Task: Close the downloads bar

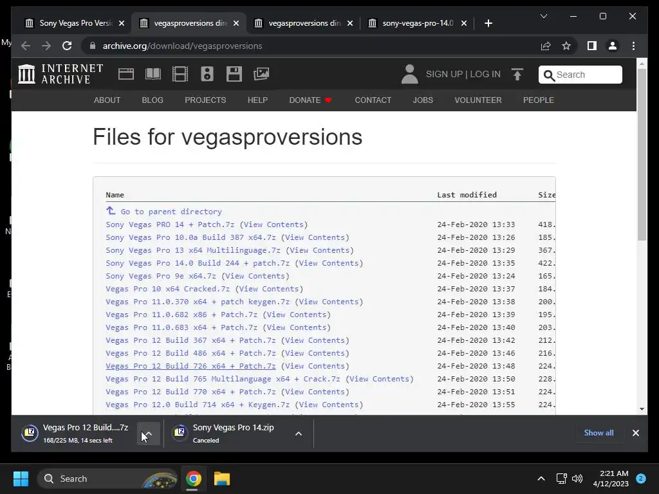Action: click(635, 433)
